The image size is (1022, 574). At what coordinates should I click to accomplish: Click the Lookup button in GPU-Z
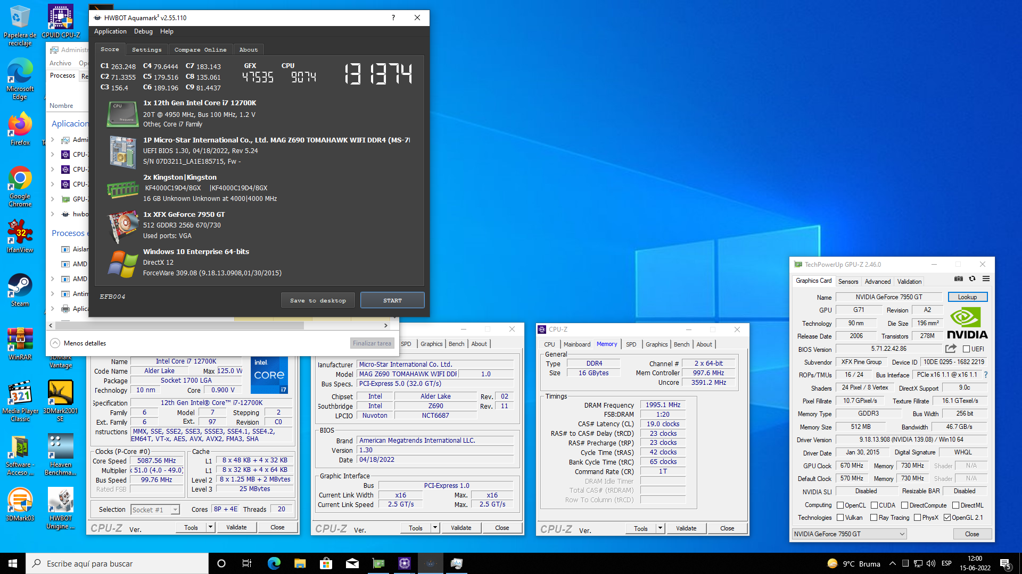[x=967, y=297]
